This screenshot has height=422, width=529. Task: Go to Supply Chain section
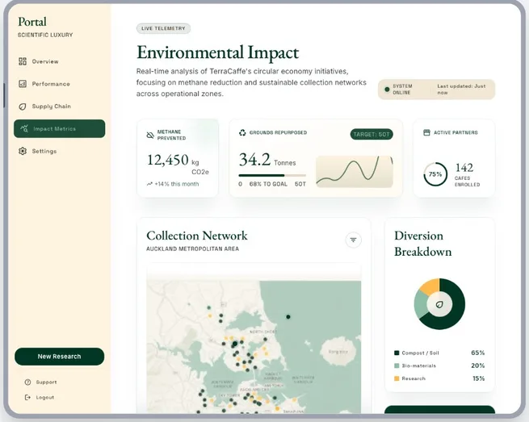[60, 107]
